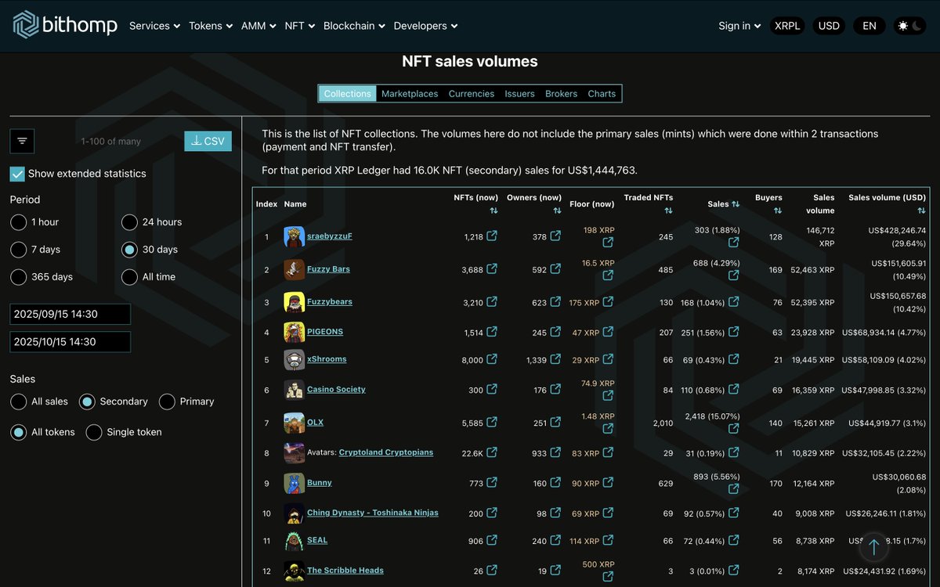Open the XRPL network selector

(x=787, y=26)
